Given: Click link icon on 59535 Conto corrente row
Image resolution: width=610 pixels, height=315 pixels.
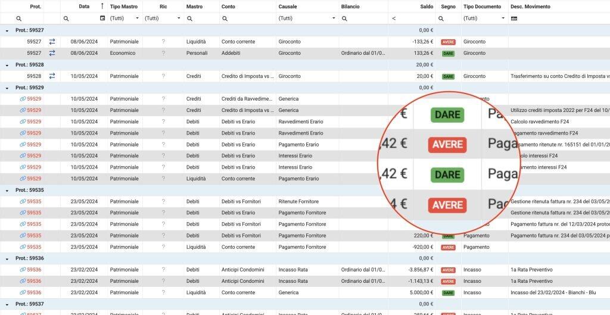Looking at the screenshot, I should pyautogui.click(x=23, y=247).
